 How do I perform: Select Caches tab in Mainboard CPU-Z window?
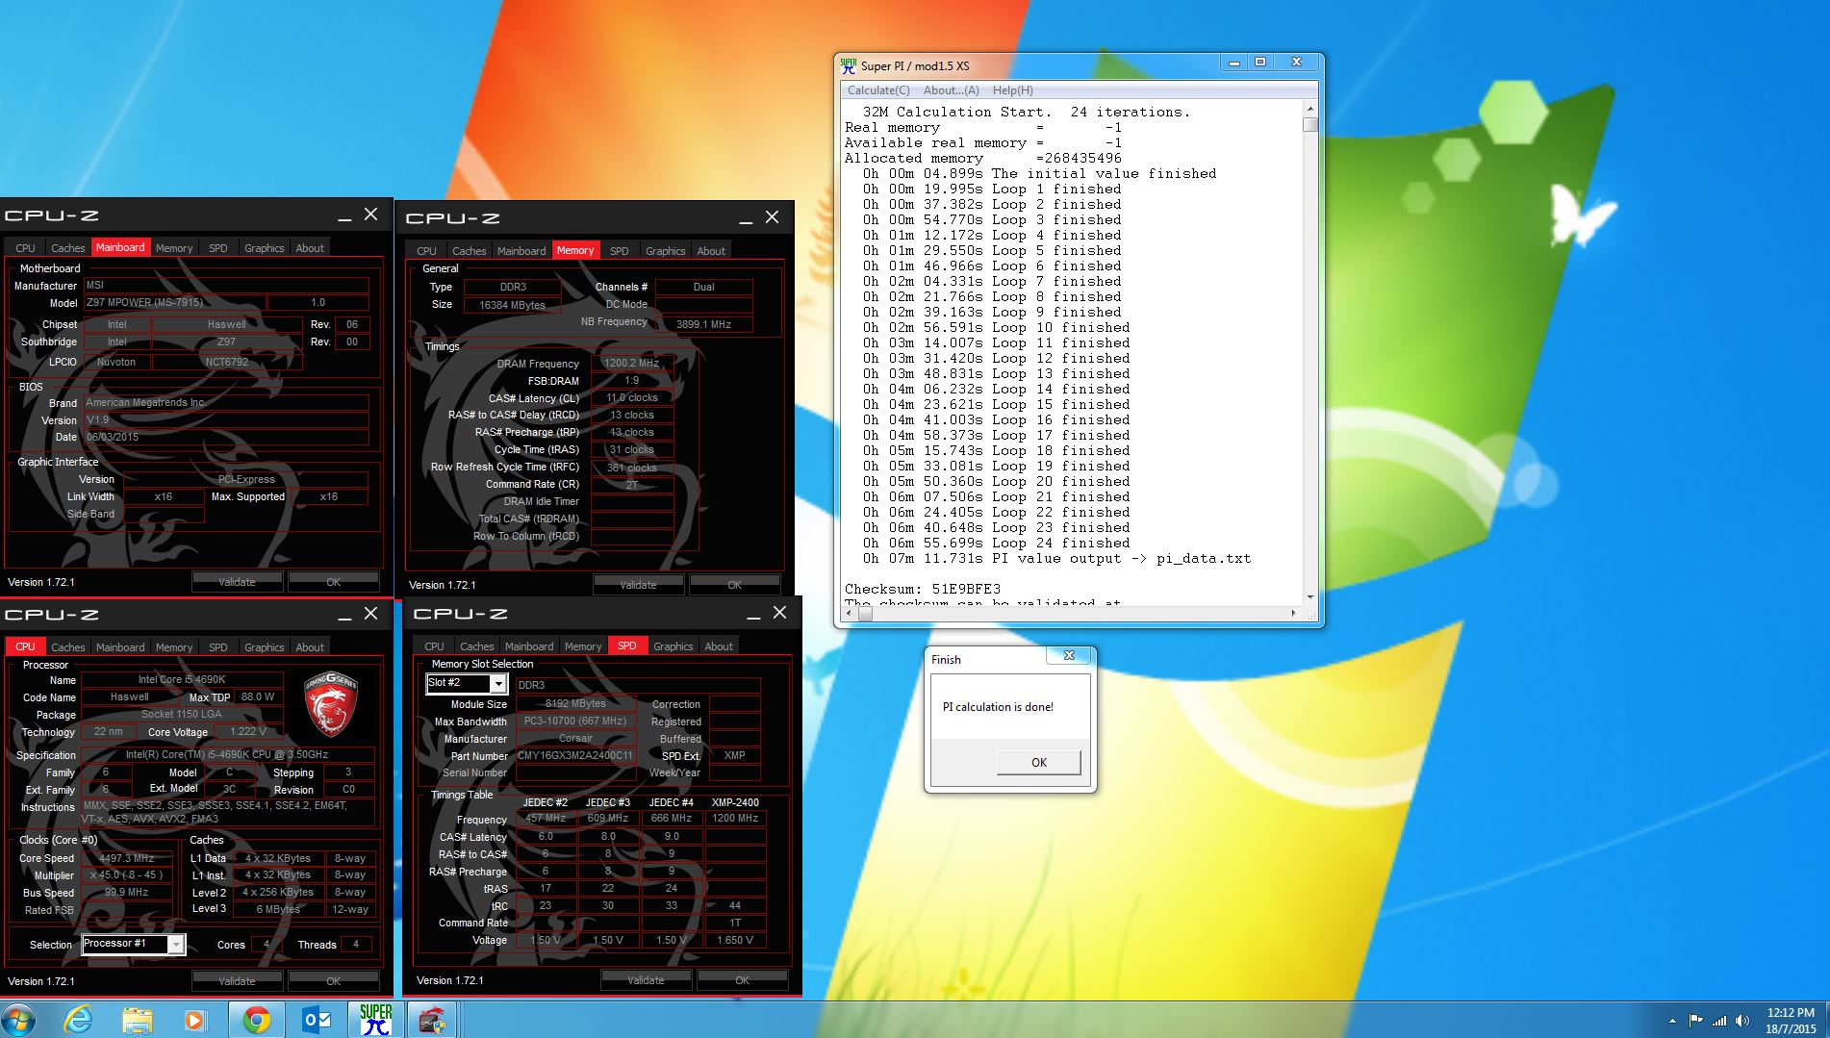click(67, 248)
